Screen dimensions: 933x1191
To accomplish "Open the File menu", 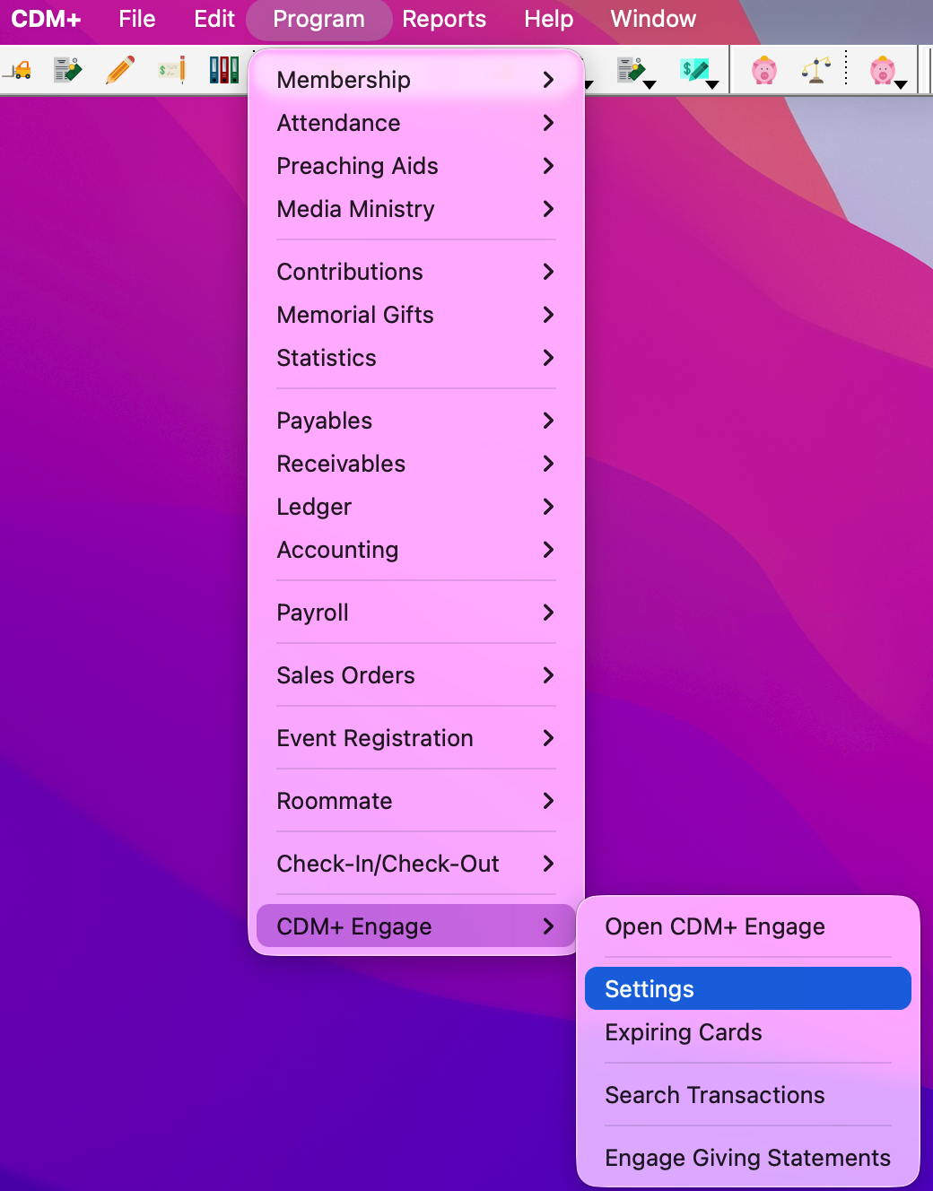I will point(137,19).
